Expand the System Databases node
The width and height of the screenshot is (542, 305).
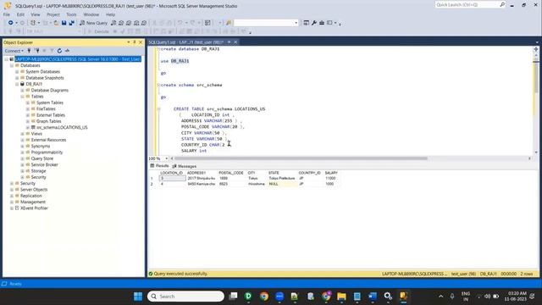(x=17, y=71)
